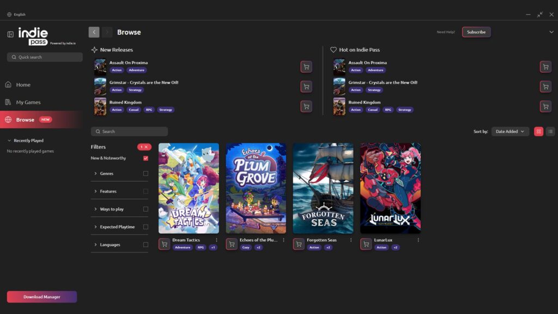
Task: Go to My Games in the sidebar
Action: [26, 102]
